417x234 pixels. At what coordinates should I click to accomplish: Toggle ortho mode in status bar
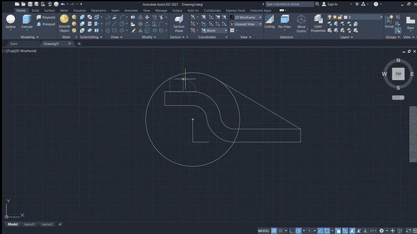pos(292,231)
